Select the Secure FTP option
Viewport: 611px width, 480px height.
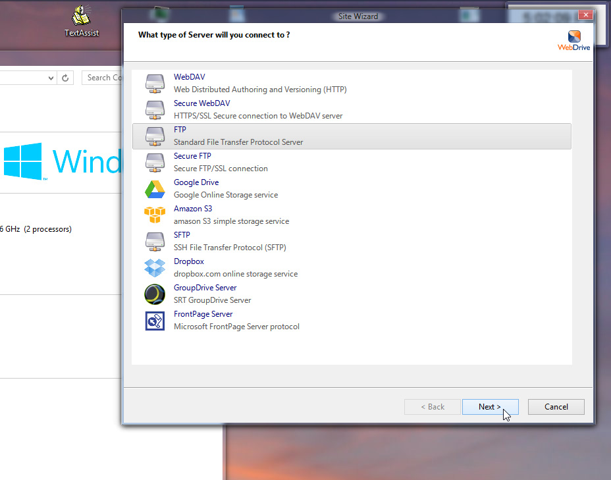pyautogui.click(x=192, y=156)
